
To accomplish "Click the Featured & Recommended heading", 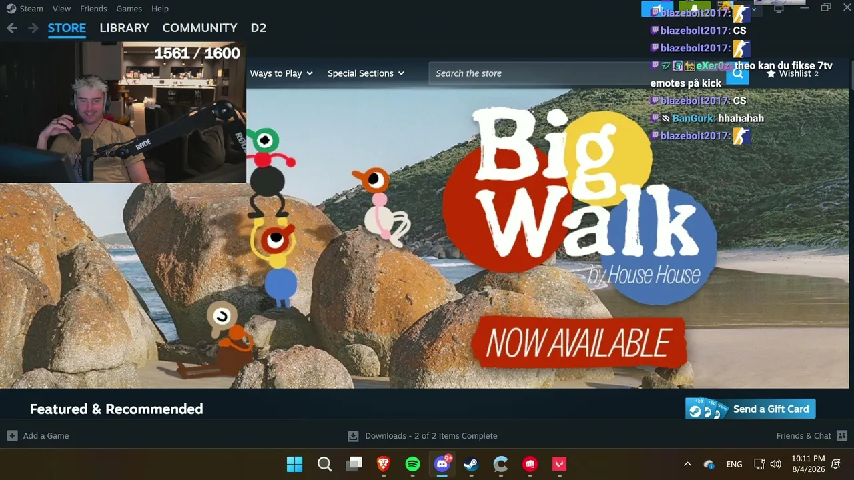I will [116, 409].
